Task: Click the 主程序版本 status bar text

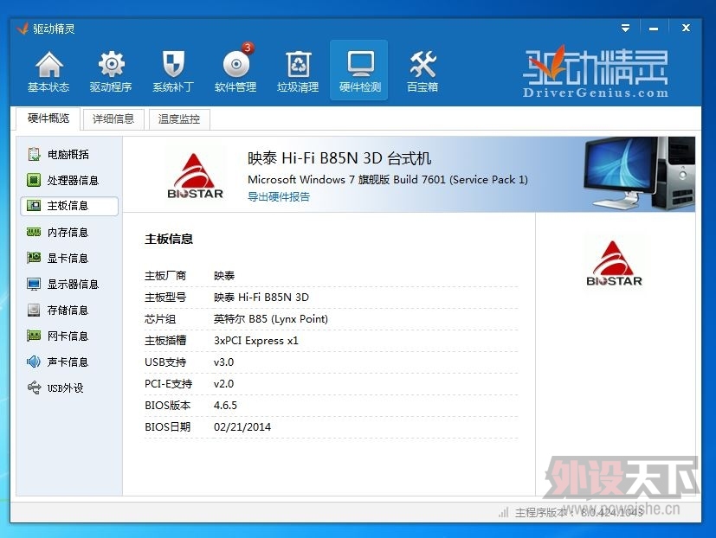Action: [579, 512]
